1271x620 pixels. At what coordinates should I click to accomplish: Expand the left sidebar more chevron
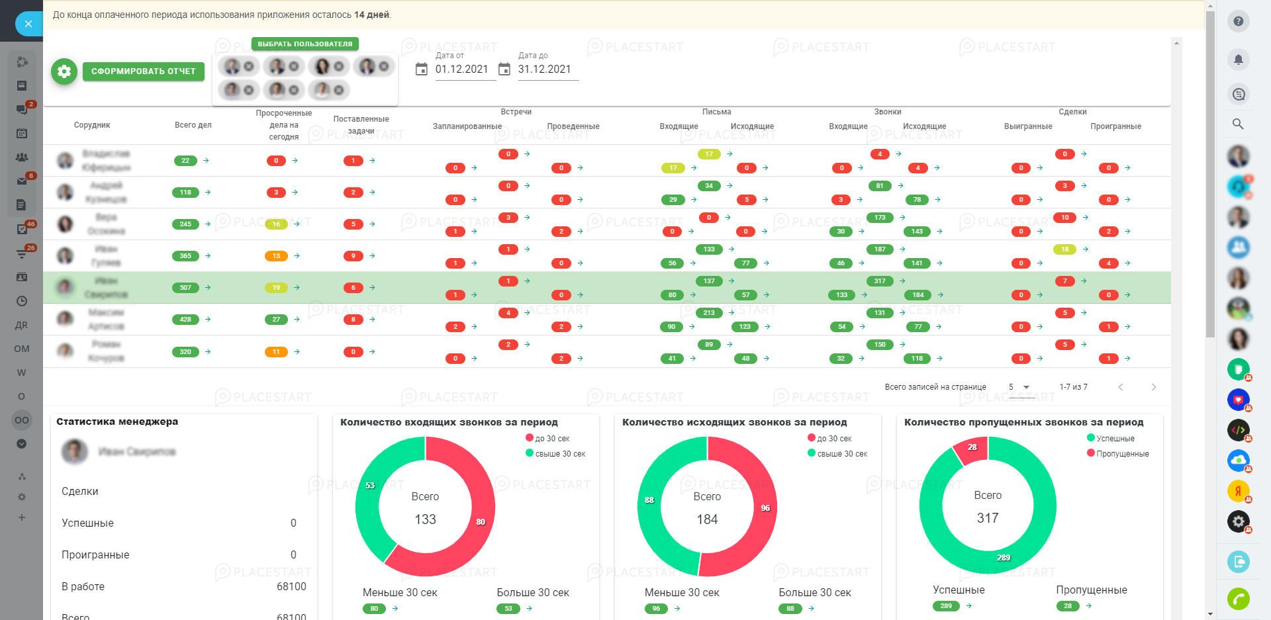tap(22, 444)
